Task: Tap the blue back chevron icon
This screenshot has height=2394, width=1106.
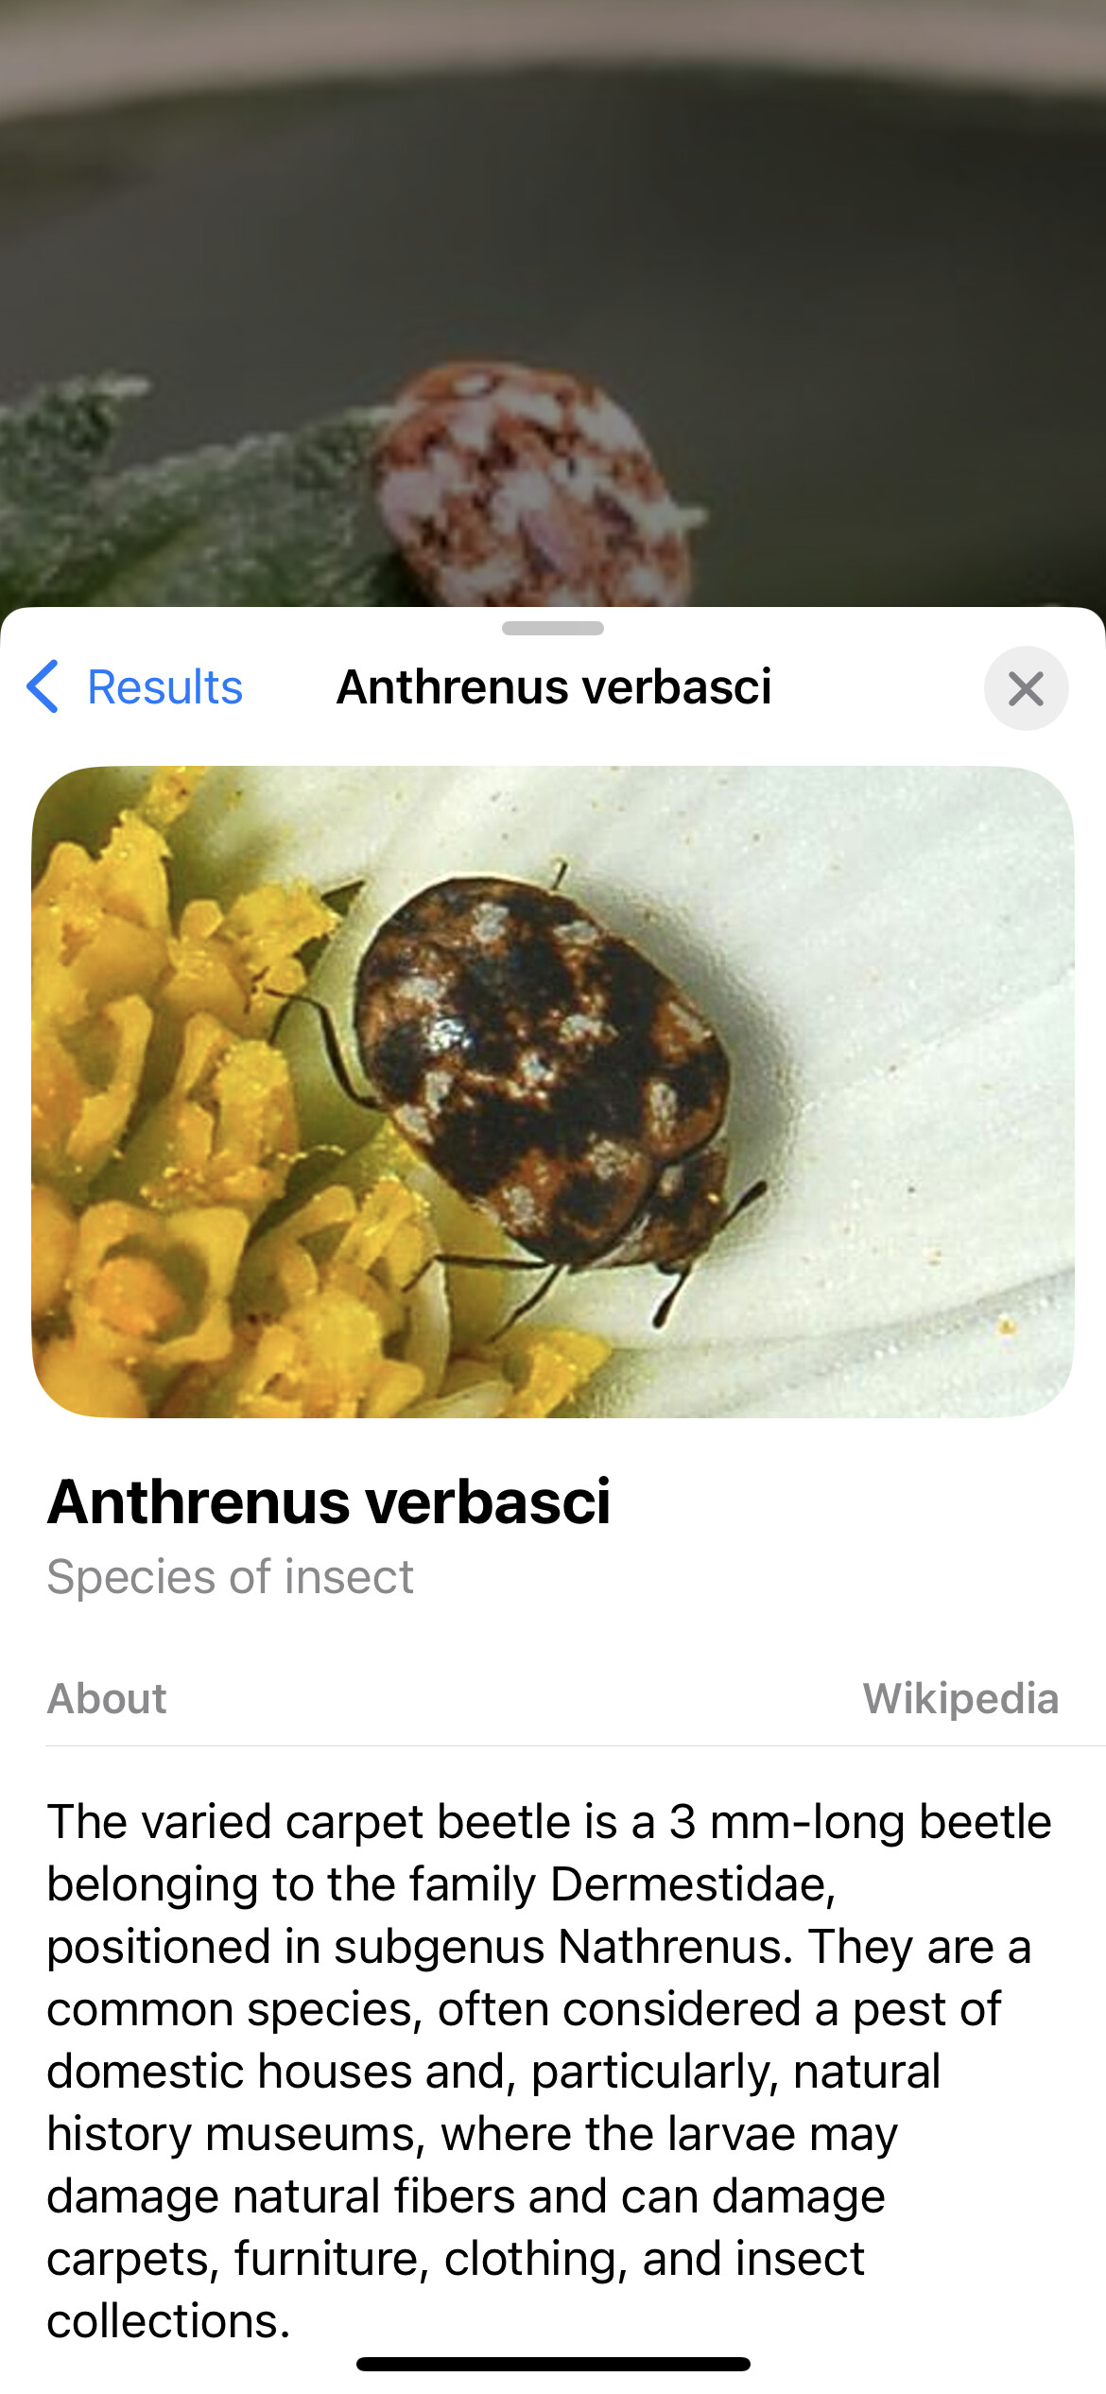Action: click(43, 686)
